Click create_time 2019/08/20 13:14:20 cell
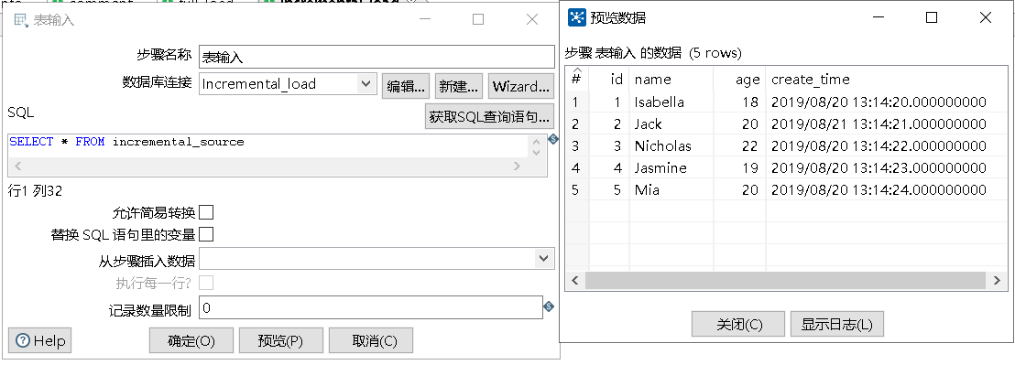The image size is (1015, 365). [x=886, y=102]
